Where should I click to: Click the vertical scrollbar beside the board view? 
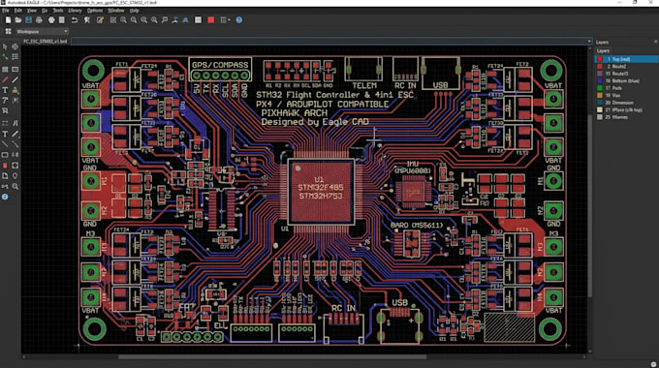[589, 205]
